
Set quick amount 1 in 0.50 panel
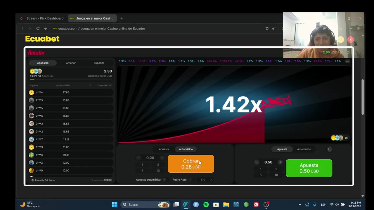pos(261,169)
